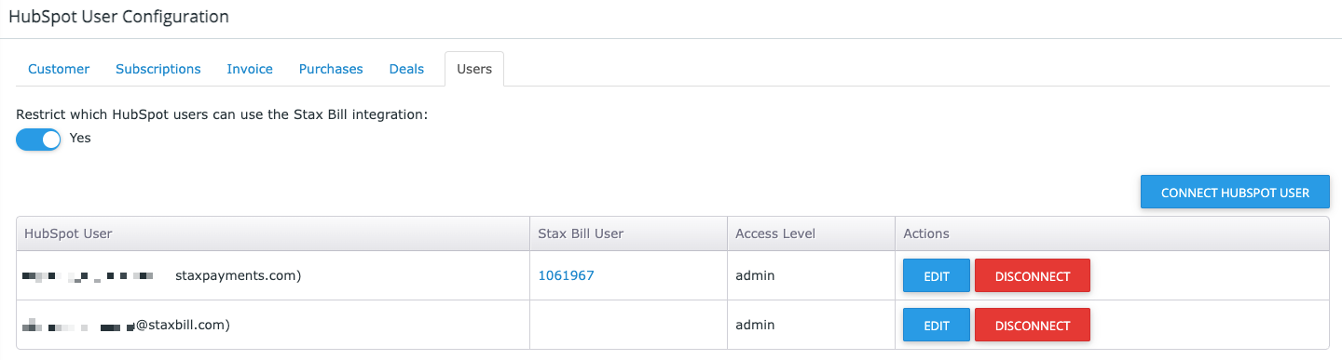Click the Access Level column header
1342x360 pixels.
pyautogui.click(x=811, y=233)
